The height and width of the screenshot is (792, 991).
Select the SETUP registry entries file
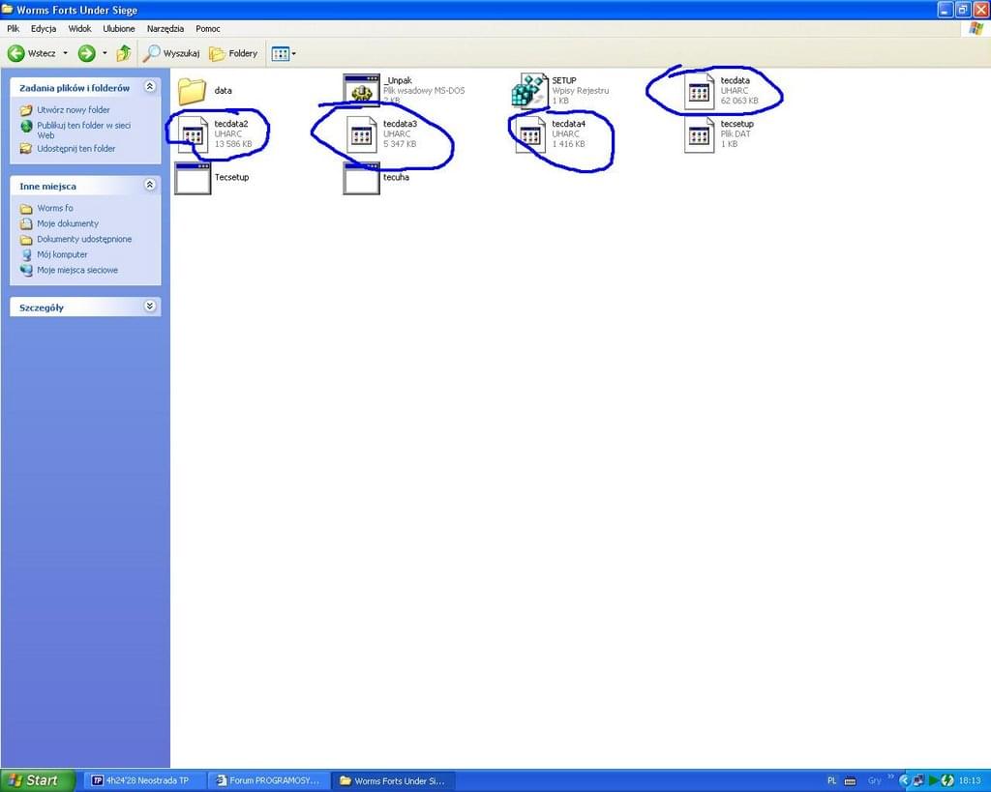click(x=529, y=91)
